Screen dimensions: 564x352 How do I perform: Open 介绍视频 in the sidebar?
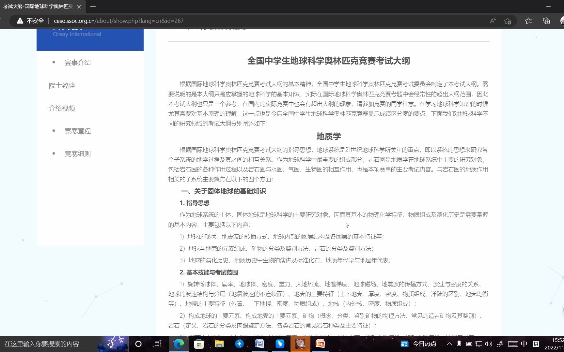point(62,108)
